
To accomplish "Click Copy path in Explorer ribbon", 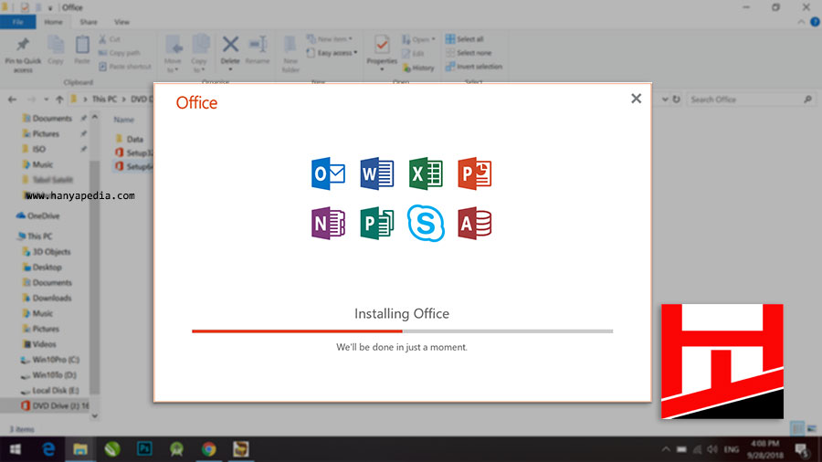I will pos(120,53).
